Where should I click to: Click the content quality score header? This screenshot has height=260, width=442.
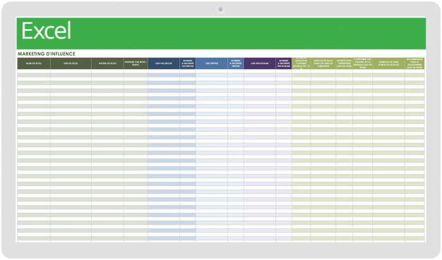[301, 63]
